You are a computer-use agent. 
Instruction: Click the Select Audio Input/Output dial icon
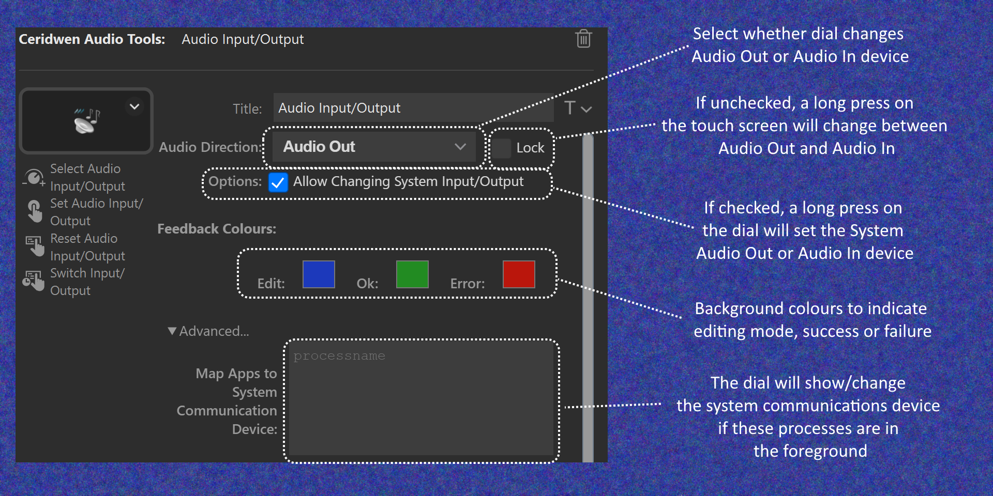(34, 178)
